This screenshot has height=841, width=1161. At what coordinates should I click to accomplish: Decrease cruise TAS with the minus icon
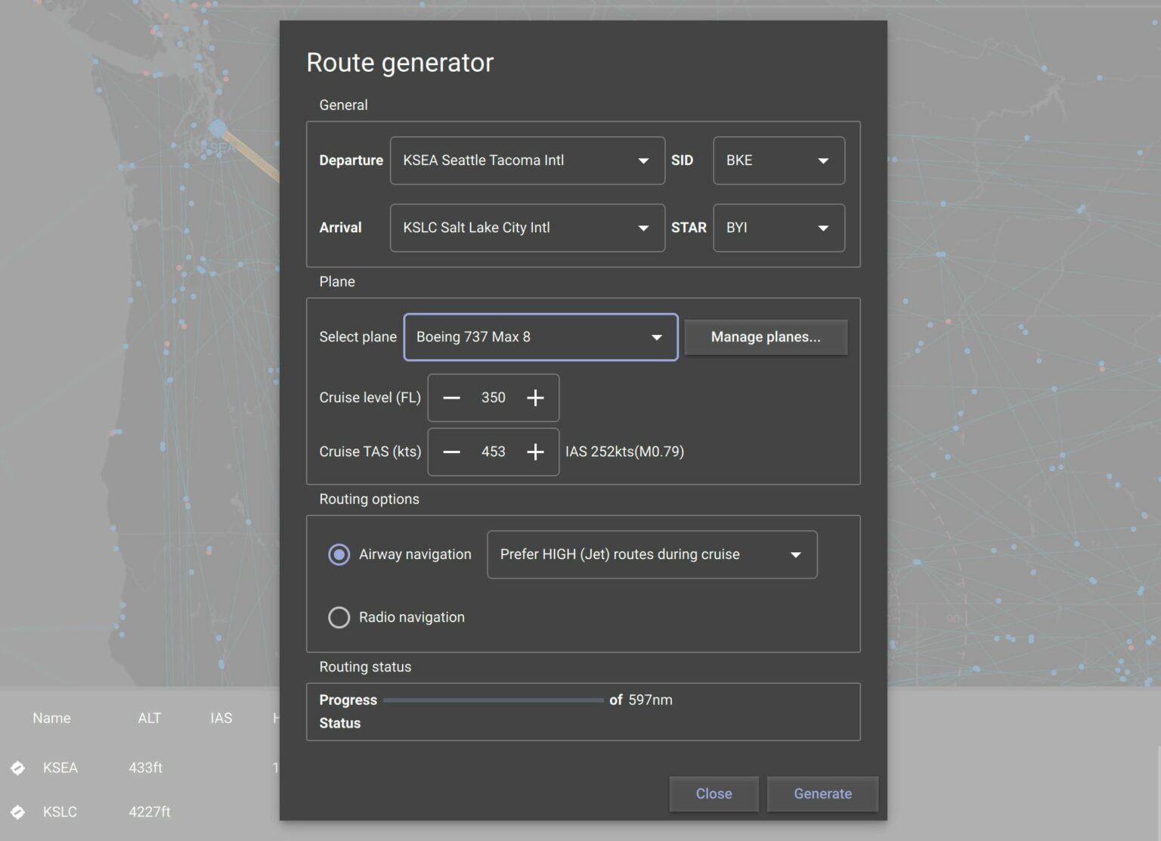451,452
